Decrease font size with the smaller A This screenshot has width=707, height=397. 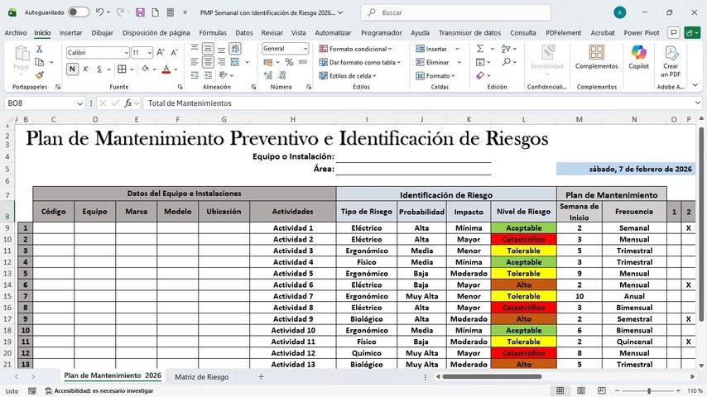pyautogui.click(x=174, y=53)
